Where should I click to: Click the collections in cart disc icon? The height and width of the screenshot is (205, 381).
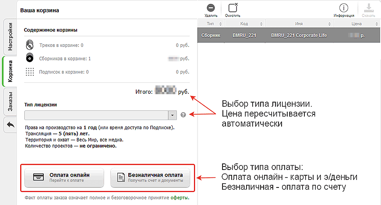point(29,58)
